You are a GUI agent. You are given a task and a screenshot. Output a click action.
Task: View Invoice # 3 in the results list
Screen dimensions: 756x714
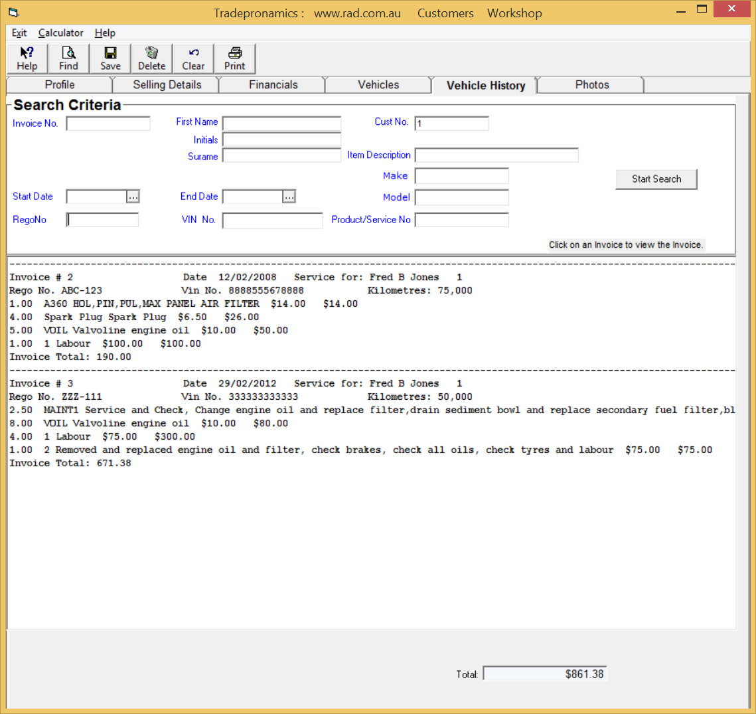point(41,383)
